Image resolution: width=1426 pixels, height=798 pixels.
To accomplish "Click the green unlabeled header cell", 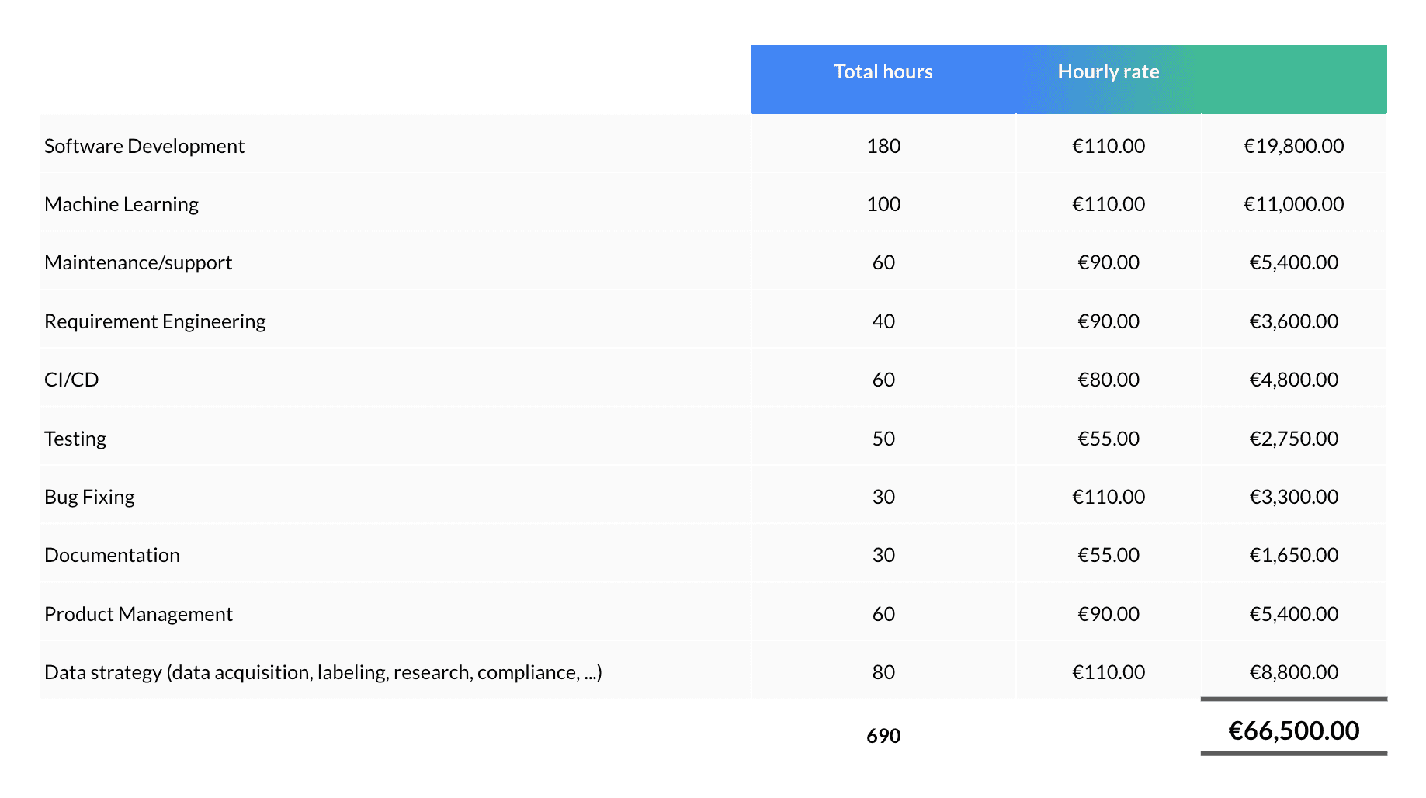I will tap(1293, 78).
